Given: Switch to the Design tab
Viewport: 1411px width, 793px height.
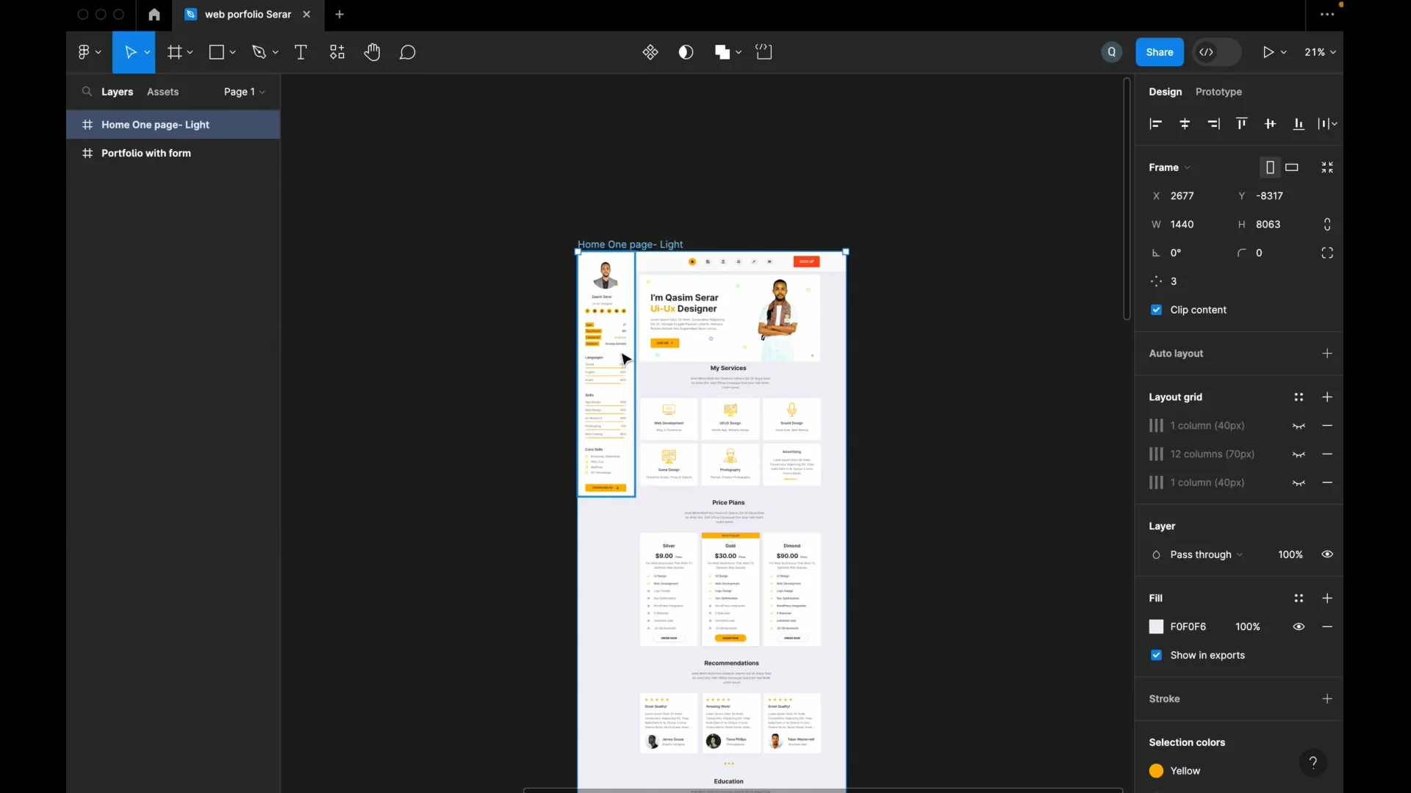Looking at the screenshot, I should point(1166,92).
